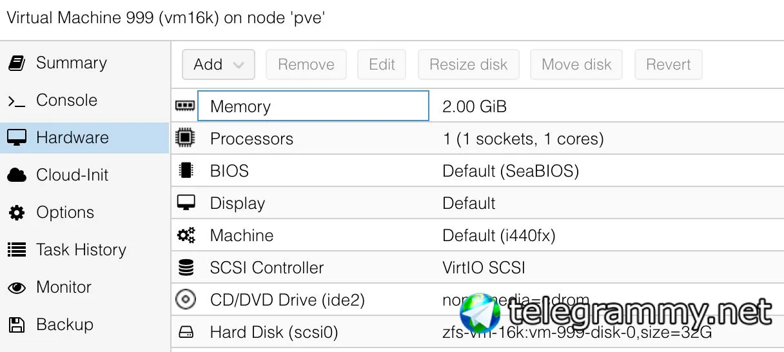
Task: Click the Hard Disk drive icon
Action: [x=186, y=333]
